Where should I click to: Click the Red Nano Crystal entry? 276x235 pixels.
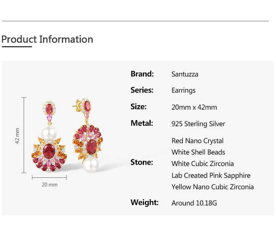pos(198,141)
